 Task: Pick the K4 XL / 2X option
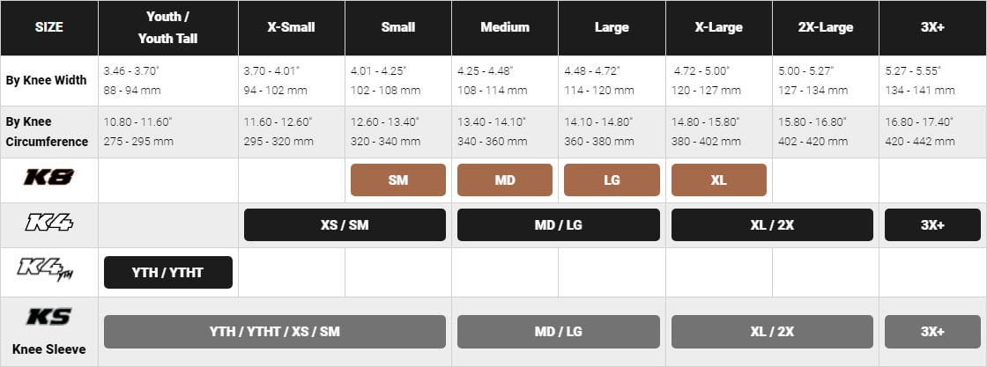point(772,224)
